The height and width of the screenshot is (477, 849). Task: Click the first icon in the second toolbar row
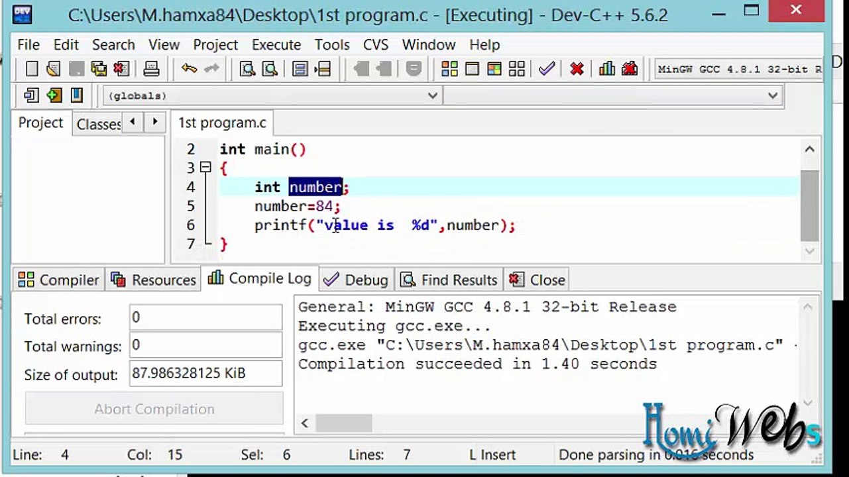point(31,95)
